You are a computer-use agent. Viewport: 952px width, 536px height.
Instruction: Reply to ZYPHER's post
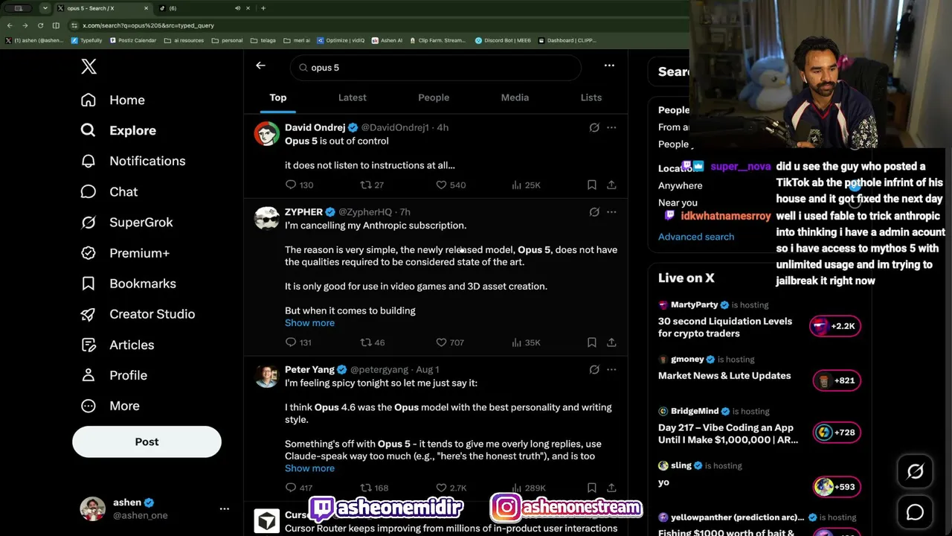point(298,342)
